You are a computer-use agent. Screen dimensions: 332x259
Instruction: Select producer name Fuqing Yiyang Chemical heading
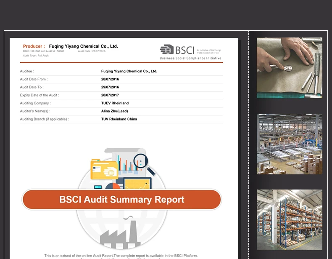pos(84,46)
